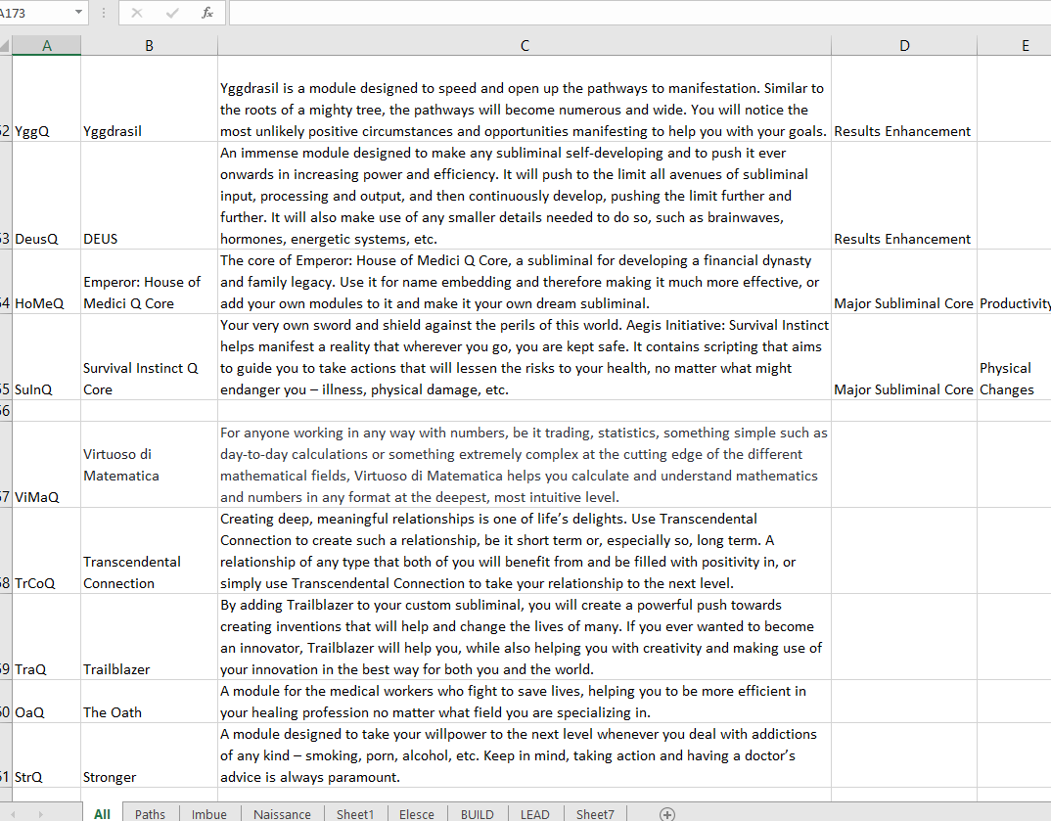Open the Name Box dropdown arrow

coord(78,12)
